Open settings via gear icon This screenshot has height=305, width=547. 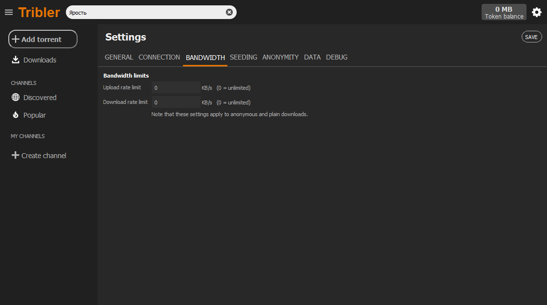537,12
